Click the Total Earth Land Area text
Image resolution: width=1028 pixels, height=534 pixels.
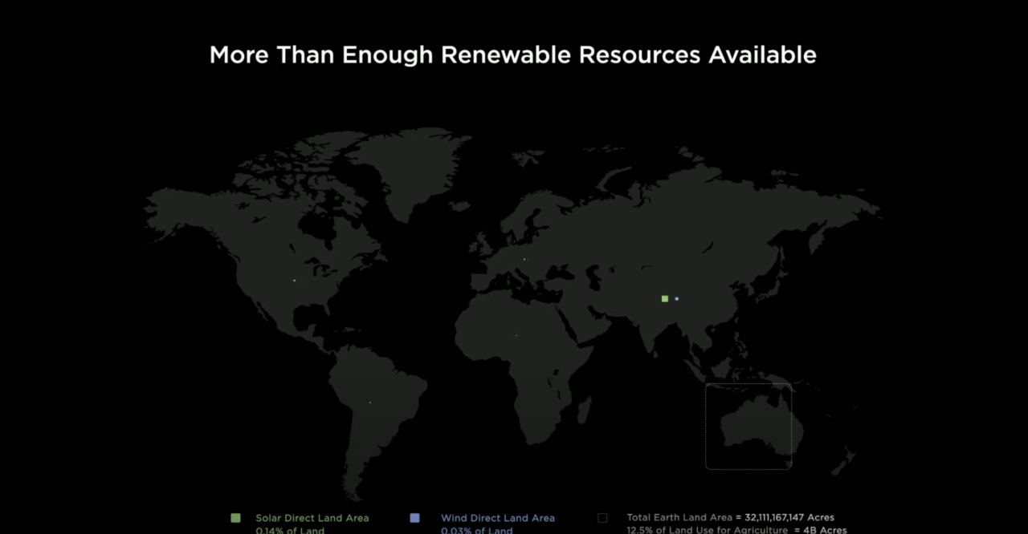pos(679,518)
